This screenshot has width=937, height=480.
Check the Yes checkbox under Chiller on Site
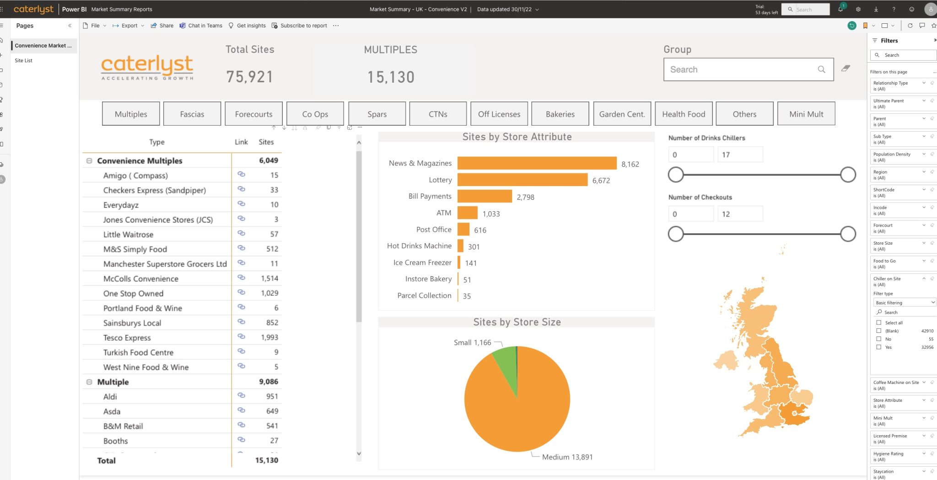[879, 347]
